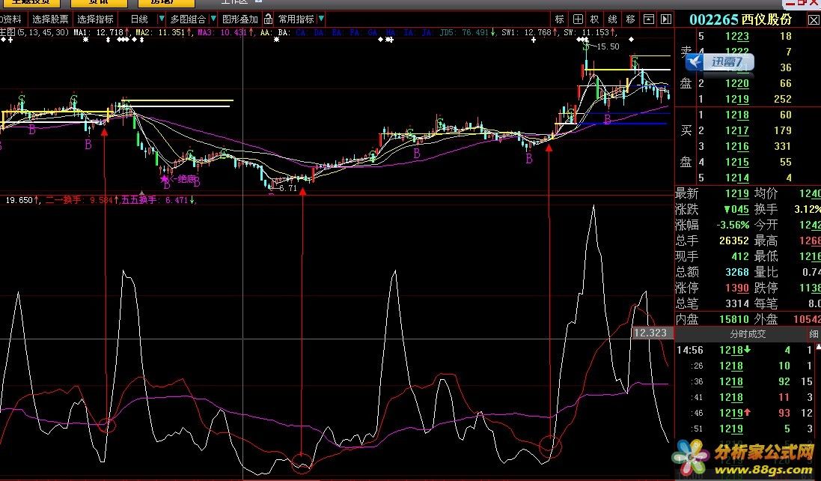
Task: Click the grid crosshair icon in chart toolbar
Action: (578, 19)
